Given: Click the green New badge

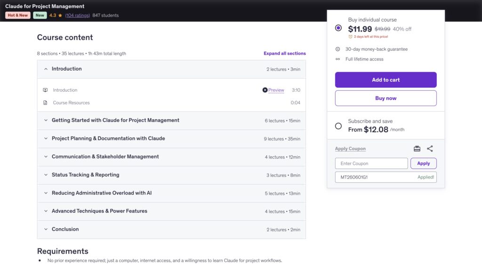Looking at the screenshot, I should click(40, 16).
